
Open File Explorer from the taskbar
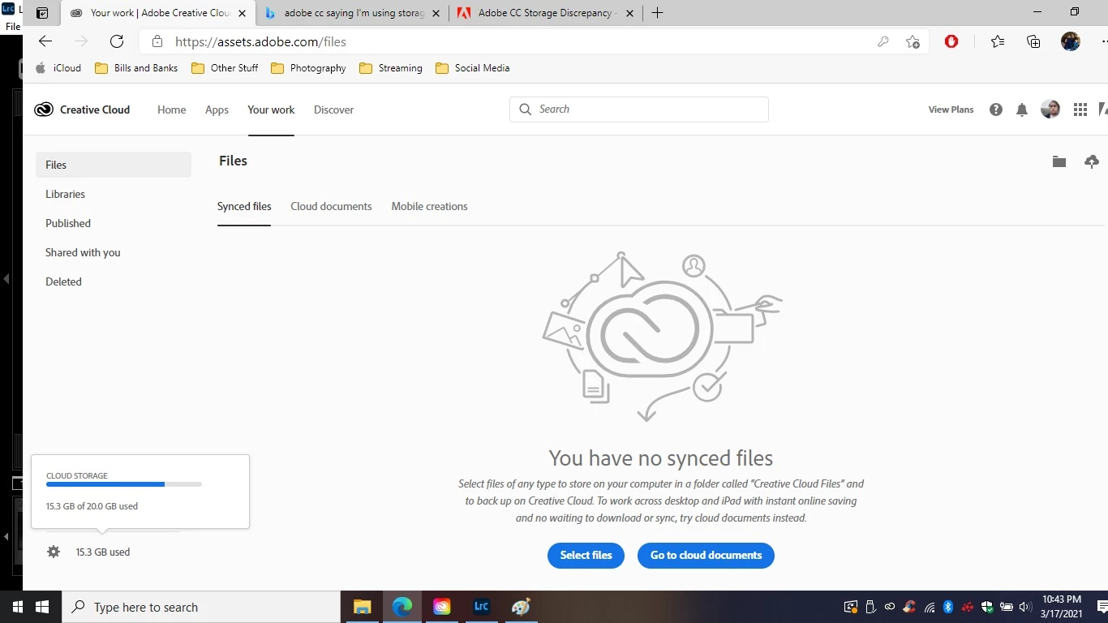click(x=362, y=607)
